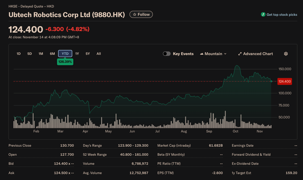This screenshot has width=303, height=180.
Task: Toggle the Key Events switch
Action: pyautogui.click(x=166, y=54)
